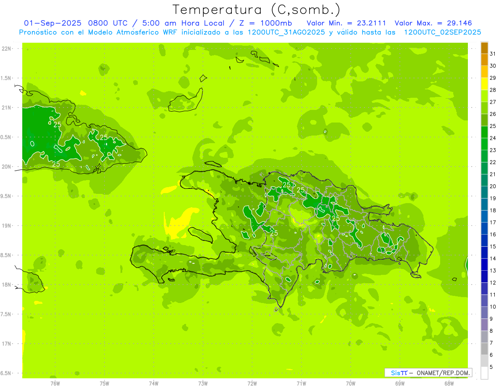Click "1200UTC_02SEP2025" valid-until time text
Image resolution: width=504 pixels, height=389 pixels.
pyautogui.click(x=442, y=32)
